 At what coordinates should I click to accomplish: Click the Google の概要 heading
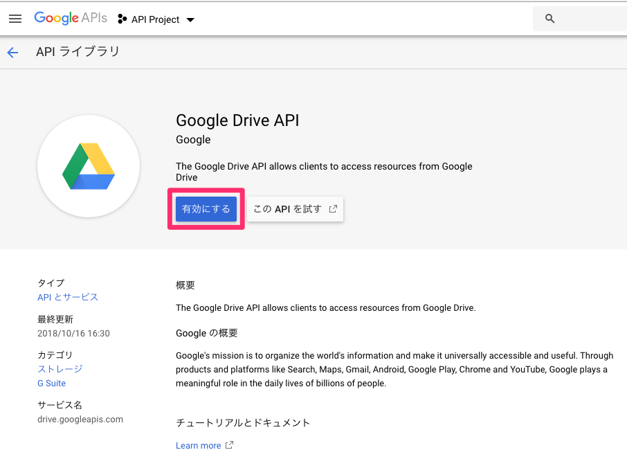click(207, 333)
